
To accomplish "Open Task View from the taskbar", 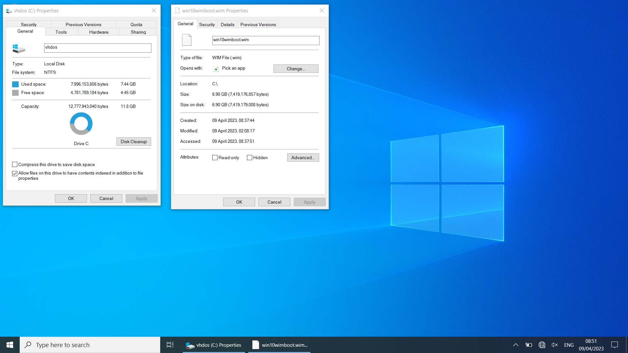I will [170, 345].
